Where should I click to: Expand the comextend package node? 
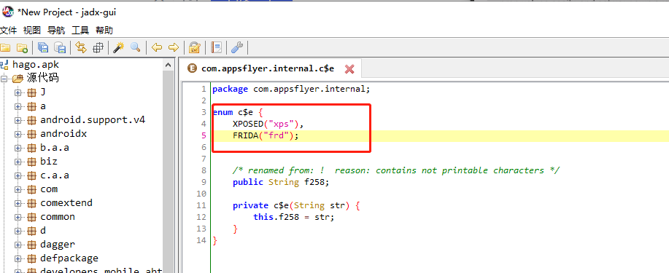pos(18,203)
